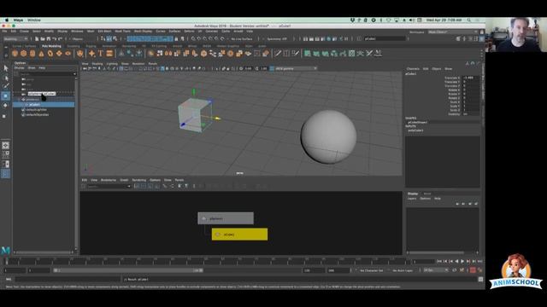Create a polygon cone from the shelf

[x=41, y=54]
